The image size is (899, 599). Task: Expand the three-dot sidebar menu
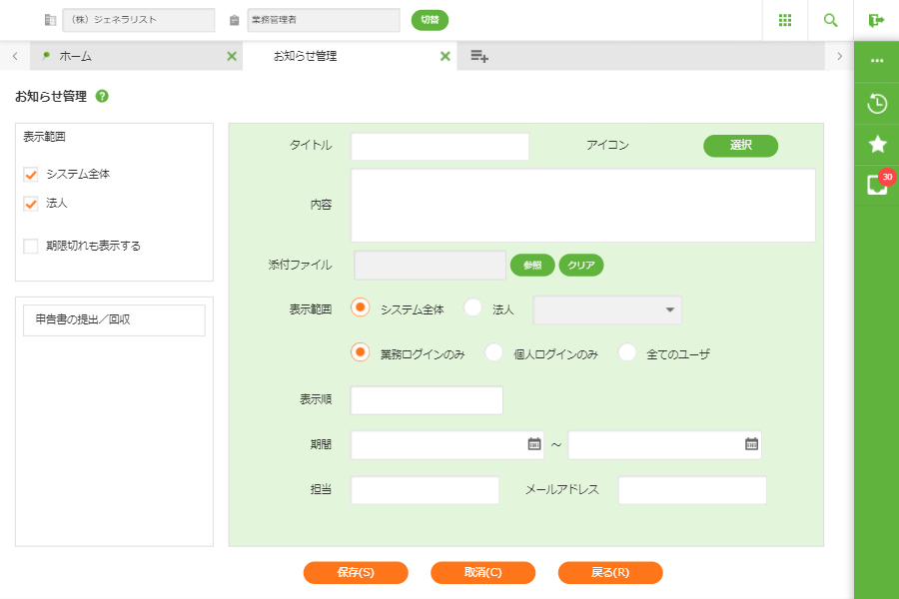877,61
